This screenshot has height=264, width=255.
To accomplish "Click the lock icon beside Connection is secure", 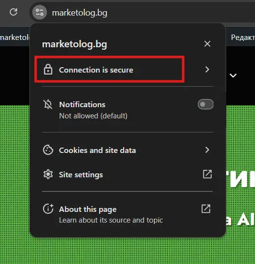I will (x=48, y=69).
